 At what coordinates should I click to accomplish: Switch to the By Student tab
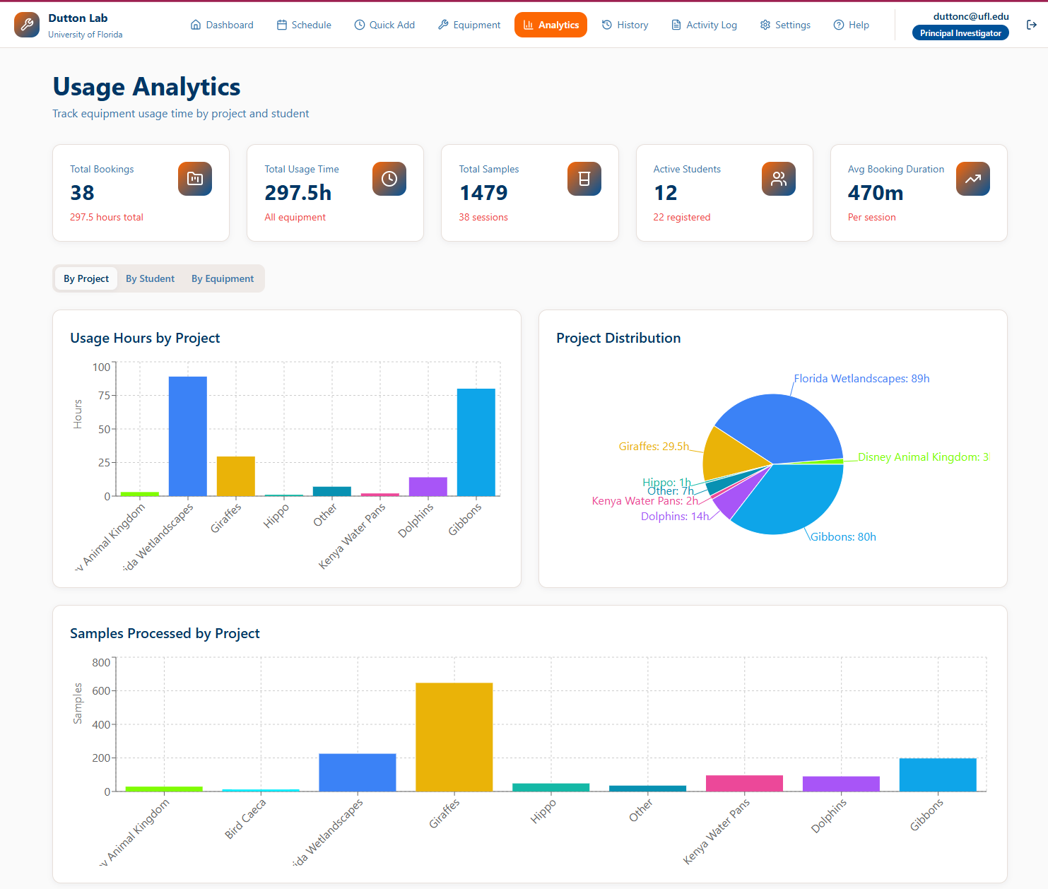pyautogui.click(x=150, y=278)
